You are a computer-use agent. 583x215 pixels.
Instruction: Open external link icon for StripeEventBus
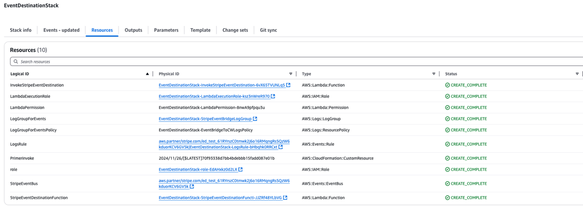point(192,186)
